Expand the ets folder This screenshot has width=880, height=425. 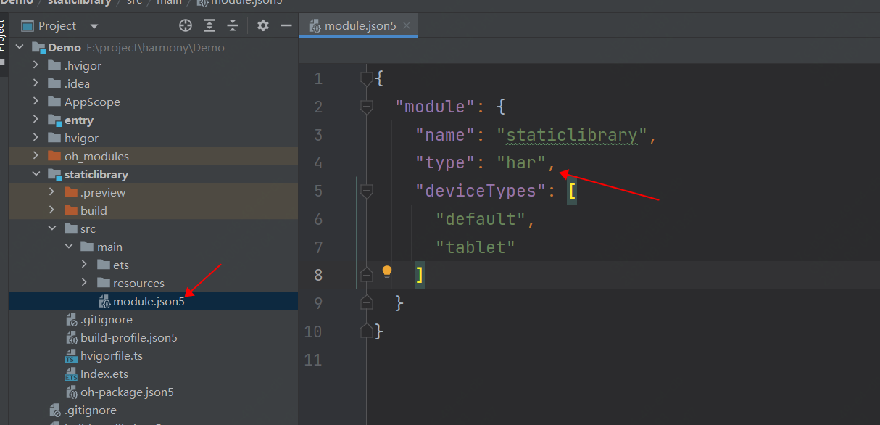pyautogui.click(x=84, y=265)
